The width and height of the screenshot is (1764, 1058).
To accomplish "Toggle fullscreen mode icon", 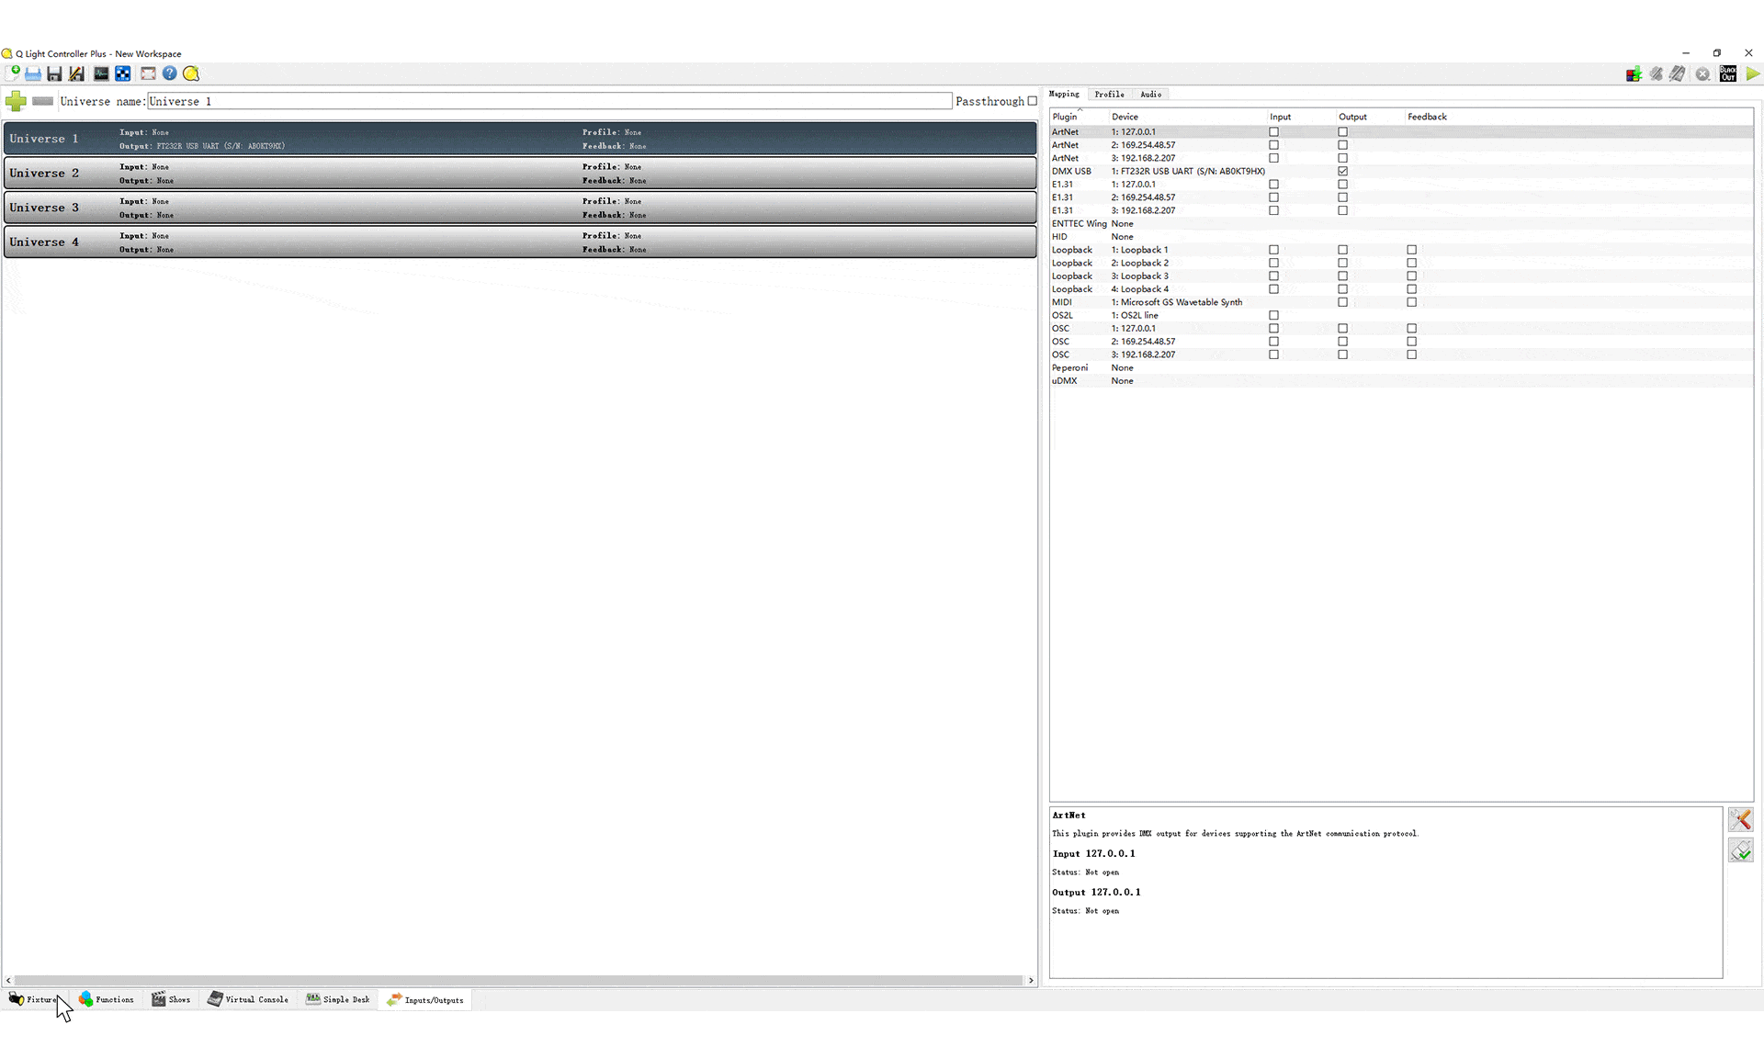I will pyautogui.click(x=148, y=73).
